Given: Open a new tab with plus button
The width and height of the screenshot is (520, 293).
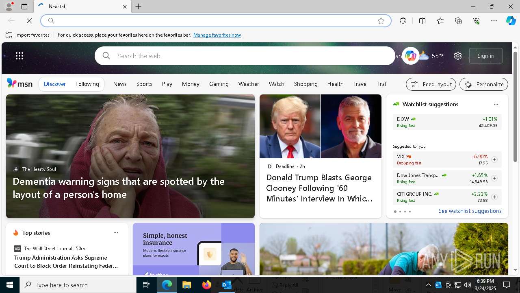Looking at the screenshot, I should 139,7.
